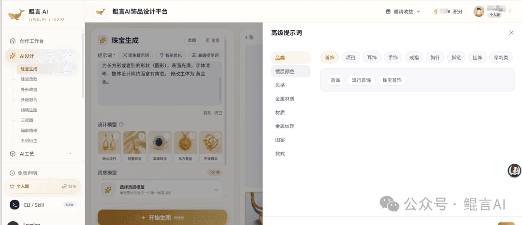This screenshot has width=522, height=225.
Task: Open the 邀请收益 dropdown
Action: (x=403, y=12)
